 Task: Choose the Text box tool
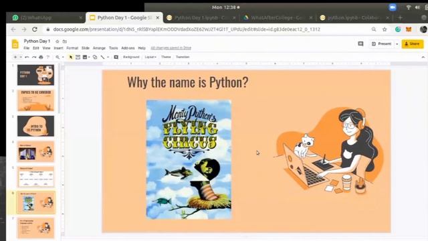[x=78, y=57]
